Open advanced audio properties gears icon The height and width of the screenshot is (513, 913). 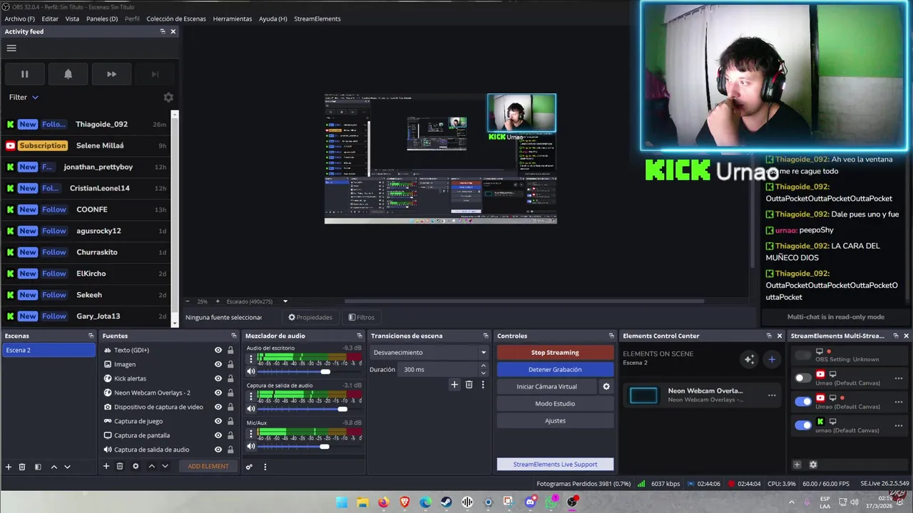coord(249,467)
